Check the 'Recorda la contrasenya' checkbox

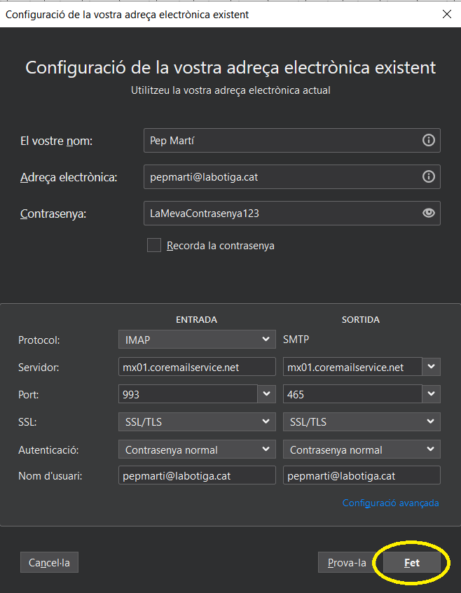154,245
